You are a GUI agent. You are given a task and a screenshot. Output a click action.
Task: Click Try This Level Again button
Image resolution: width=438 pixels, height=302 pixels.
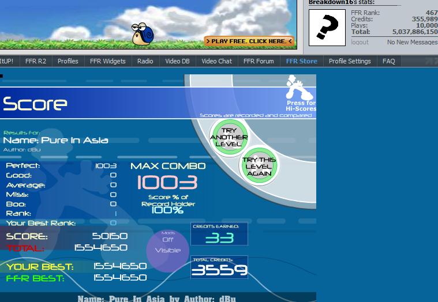pos(259,166)
